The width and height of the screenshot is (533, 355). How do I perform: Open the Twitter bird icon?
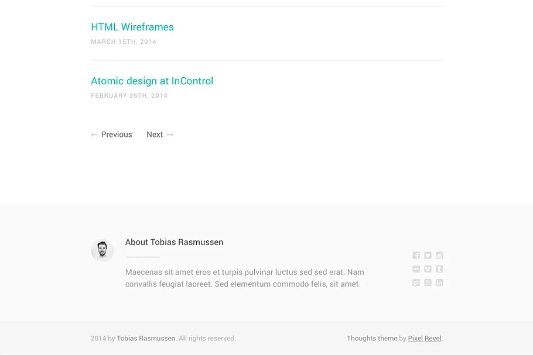pos(428,255)
